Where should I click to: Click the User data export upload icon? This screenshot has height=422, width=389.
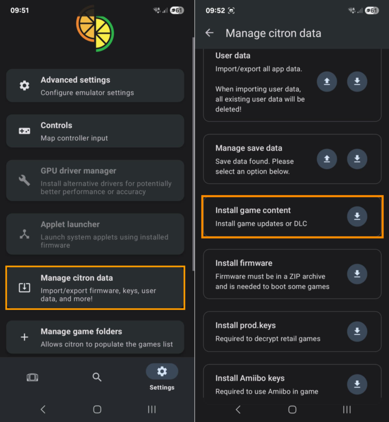click(327, 82)
